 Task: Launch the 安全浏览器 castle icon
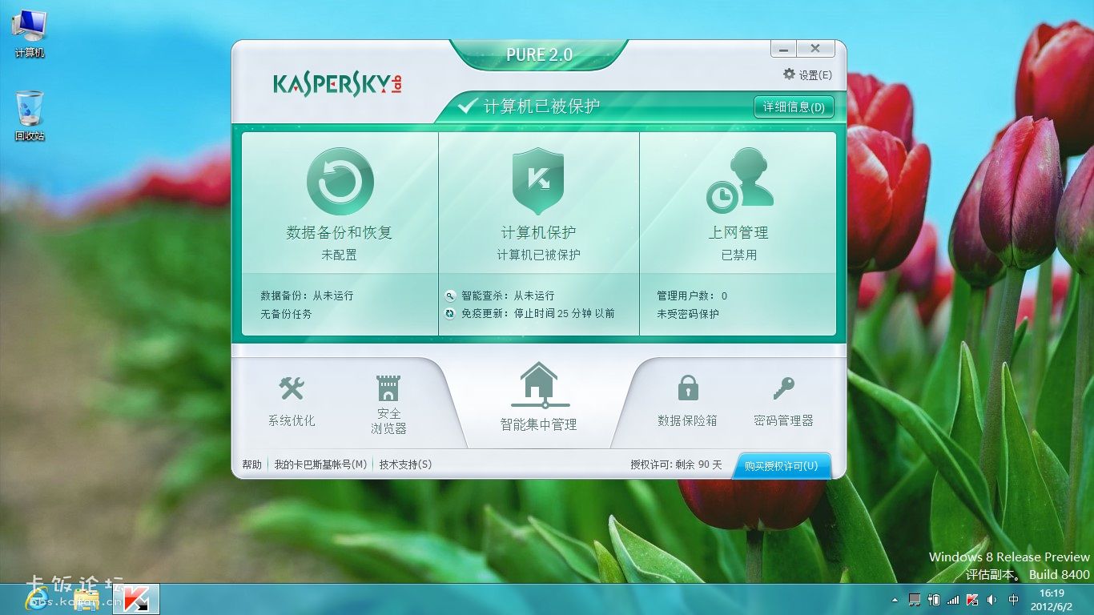[x=388, y=388]
